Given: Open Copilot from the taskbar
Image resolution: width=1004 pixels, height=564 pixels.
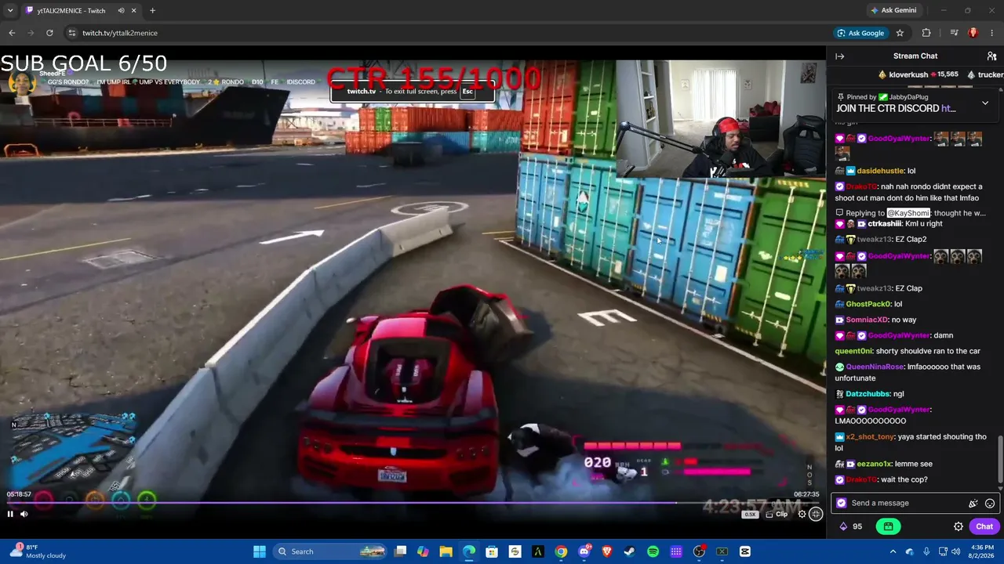Looking at the screenshot, I should coord(423,551).
